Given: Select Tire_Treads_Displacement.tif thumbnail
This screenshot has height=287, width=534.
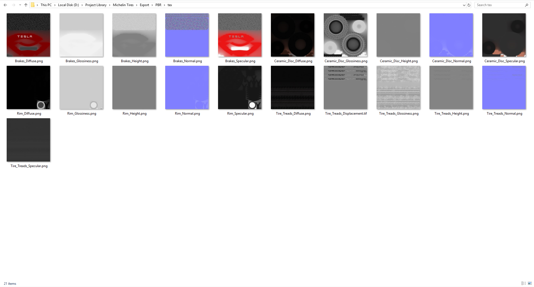Looking at the screenshot, I should [345, 87].
